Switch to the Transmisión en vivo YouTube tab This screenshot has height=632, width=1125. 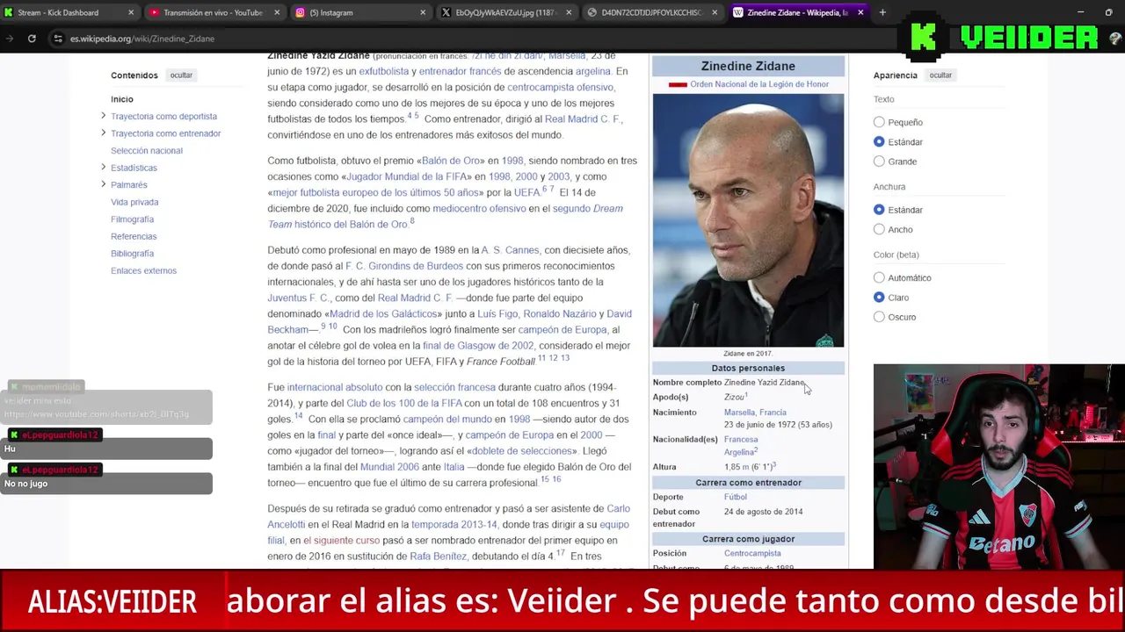(x=213, y=12)
